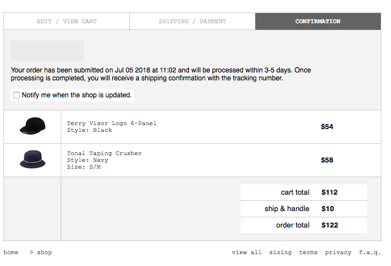Open the sizing footer link
The height and width of the screenshot is (266, 391).
click(280, 252)
